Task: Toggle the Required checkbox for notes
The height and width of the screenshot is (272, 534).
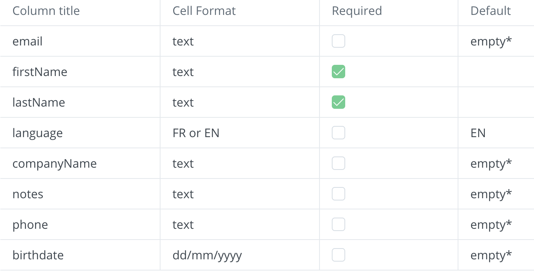Action: (x=338, y=194)
